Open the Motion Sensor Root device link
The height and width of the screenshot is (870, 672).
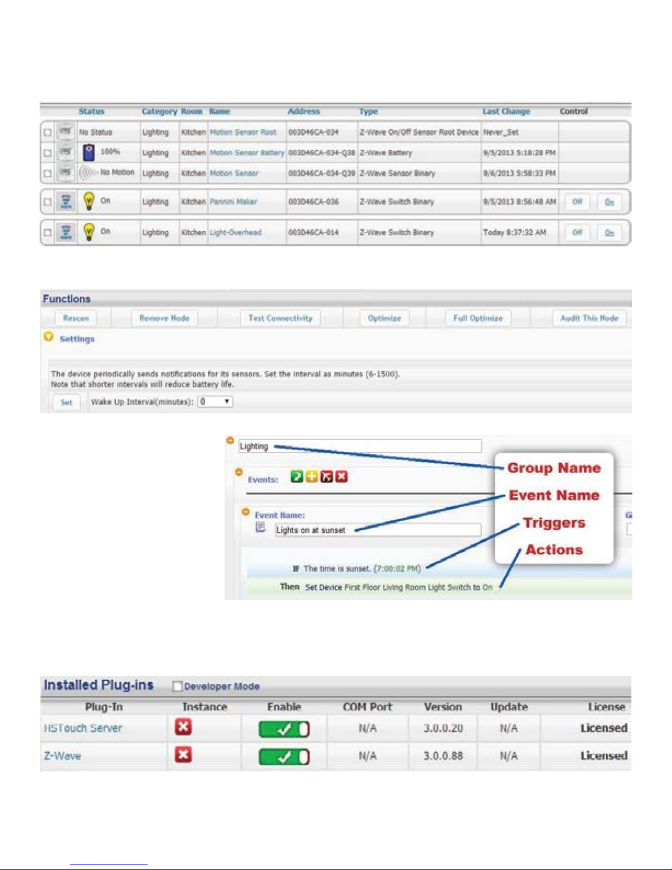pyautogui.click(x=243, y=132)
